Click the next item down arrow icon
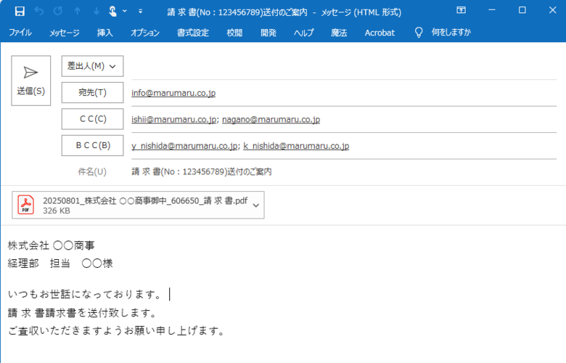566x363 pixels. pyautogui.click(x=97, y=11)
